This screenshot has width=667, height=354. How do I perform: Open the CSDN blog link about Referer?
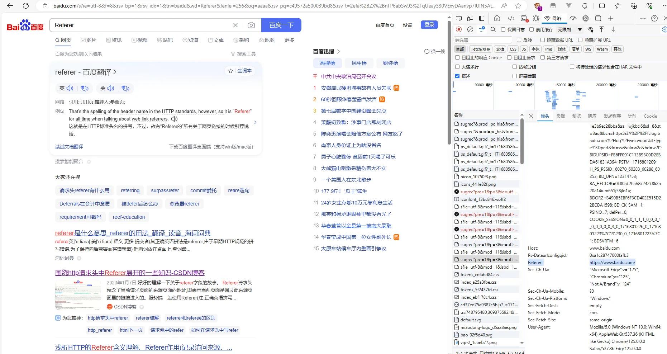[130, 273]
